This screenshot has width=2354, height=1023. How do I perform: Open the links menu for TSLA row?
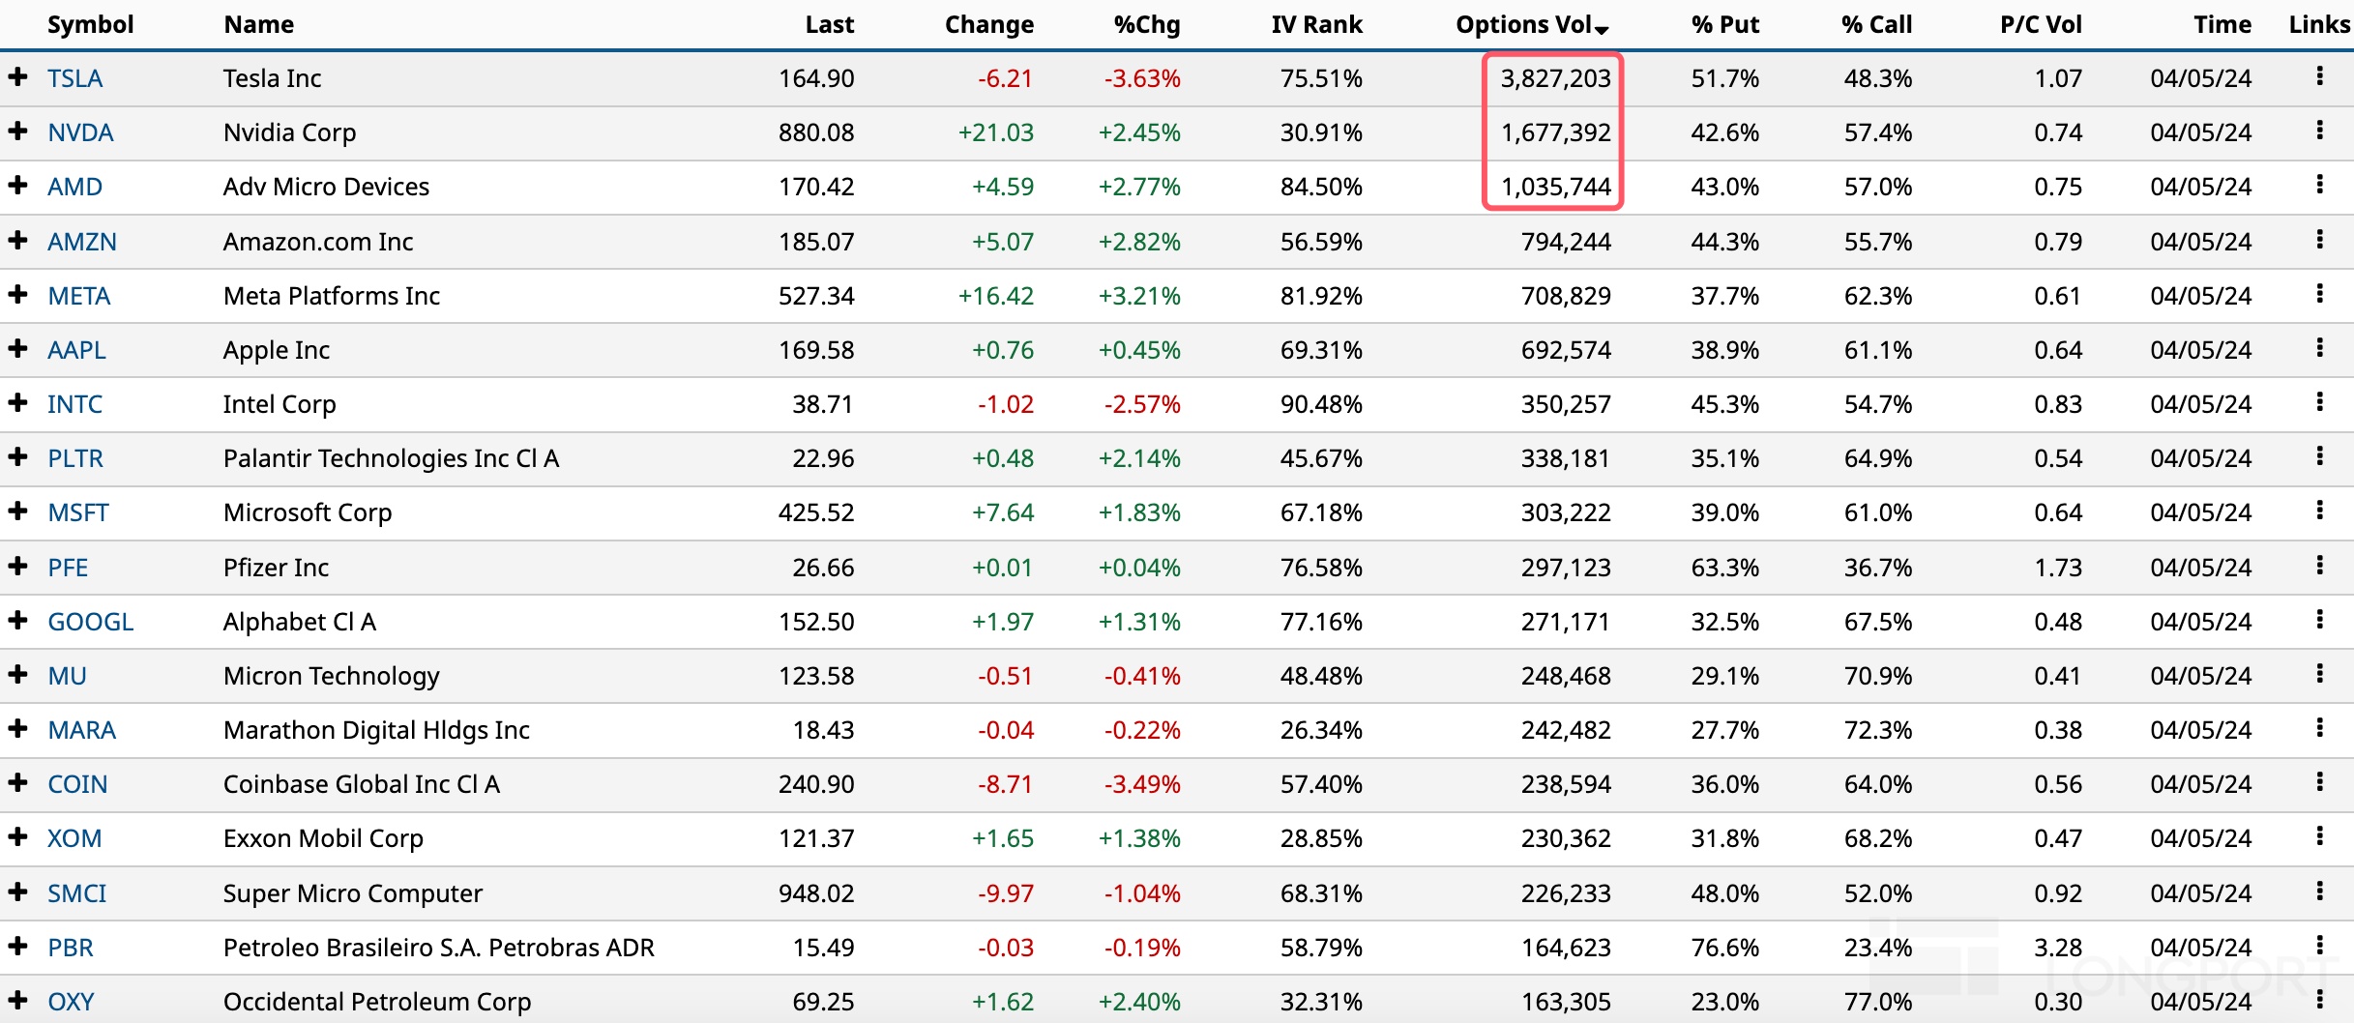click(2319, 76)
